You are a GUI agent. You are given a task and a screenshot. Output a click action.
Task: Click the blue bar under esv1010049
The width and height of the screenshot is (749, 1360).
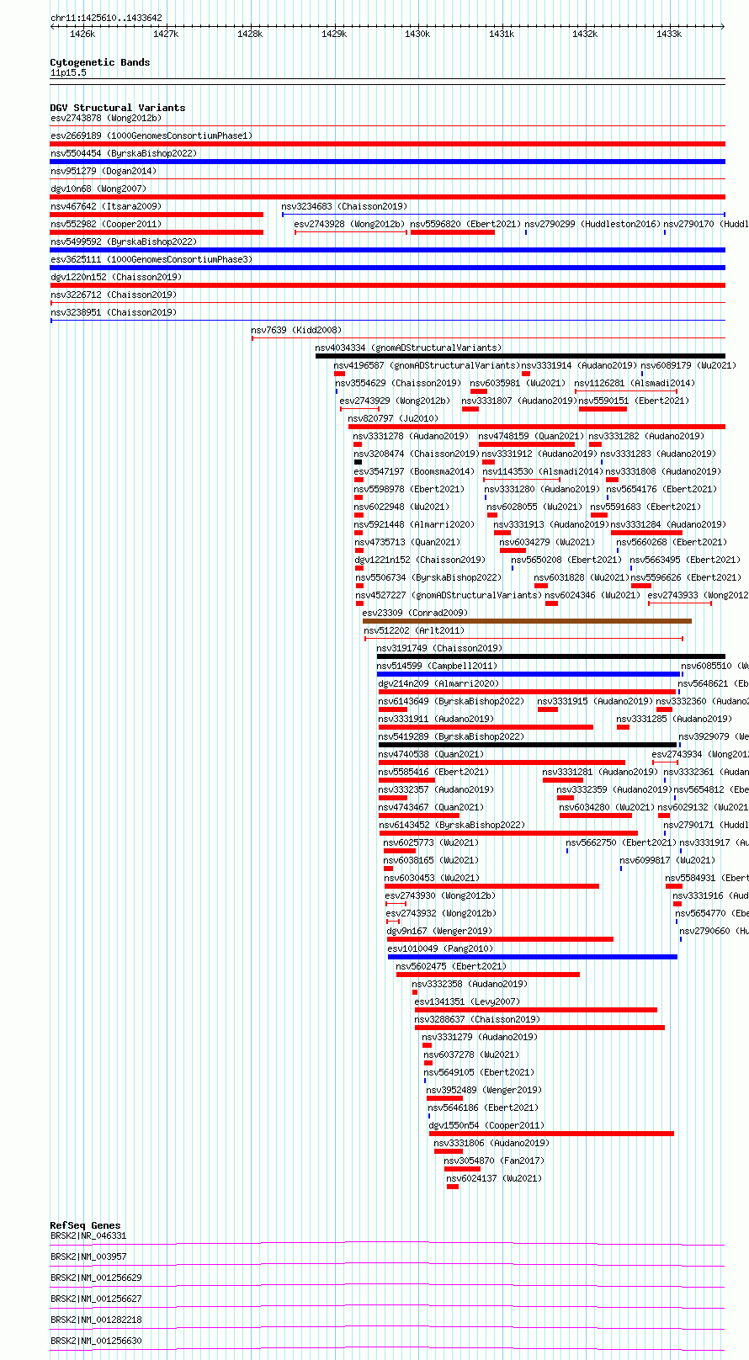tap(533, 957)
